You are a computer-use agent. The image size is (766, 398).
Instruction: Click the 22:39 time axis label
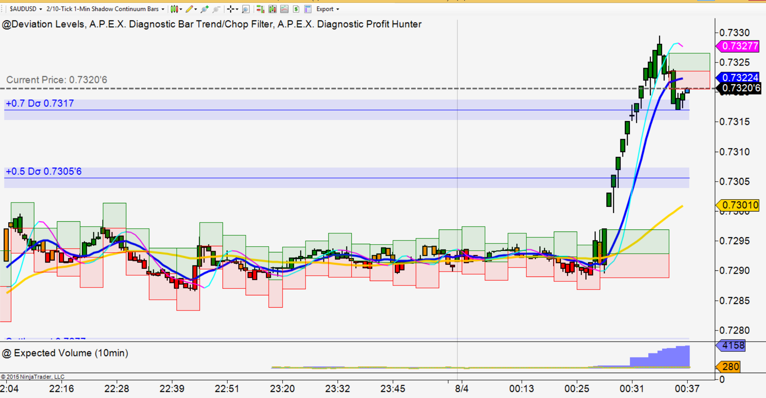(x=172, y=389)
